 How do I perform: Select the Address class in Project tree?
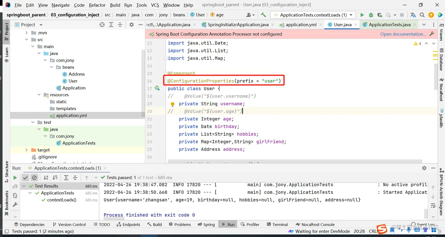pyautogui.click(x=77, y=74)
